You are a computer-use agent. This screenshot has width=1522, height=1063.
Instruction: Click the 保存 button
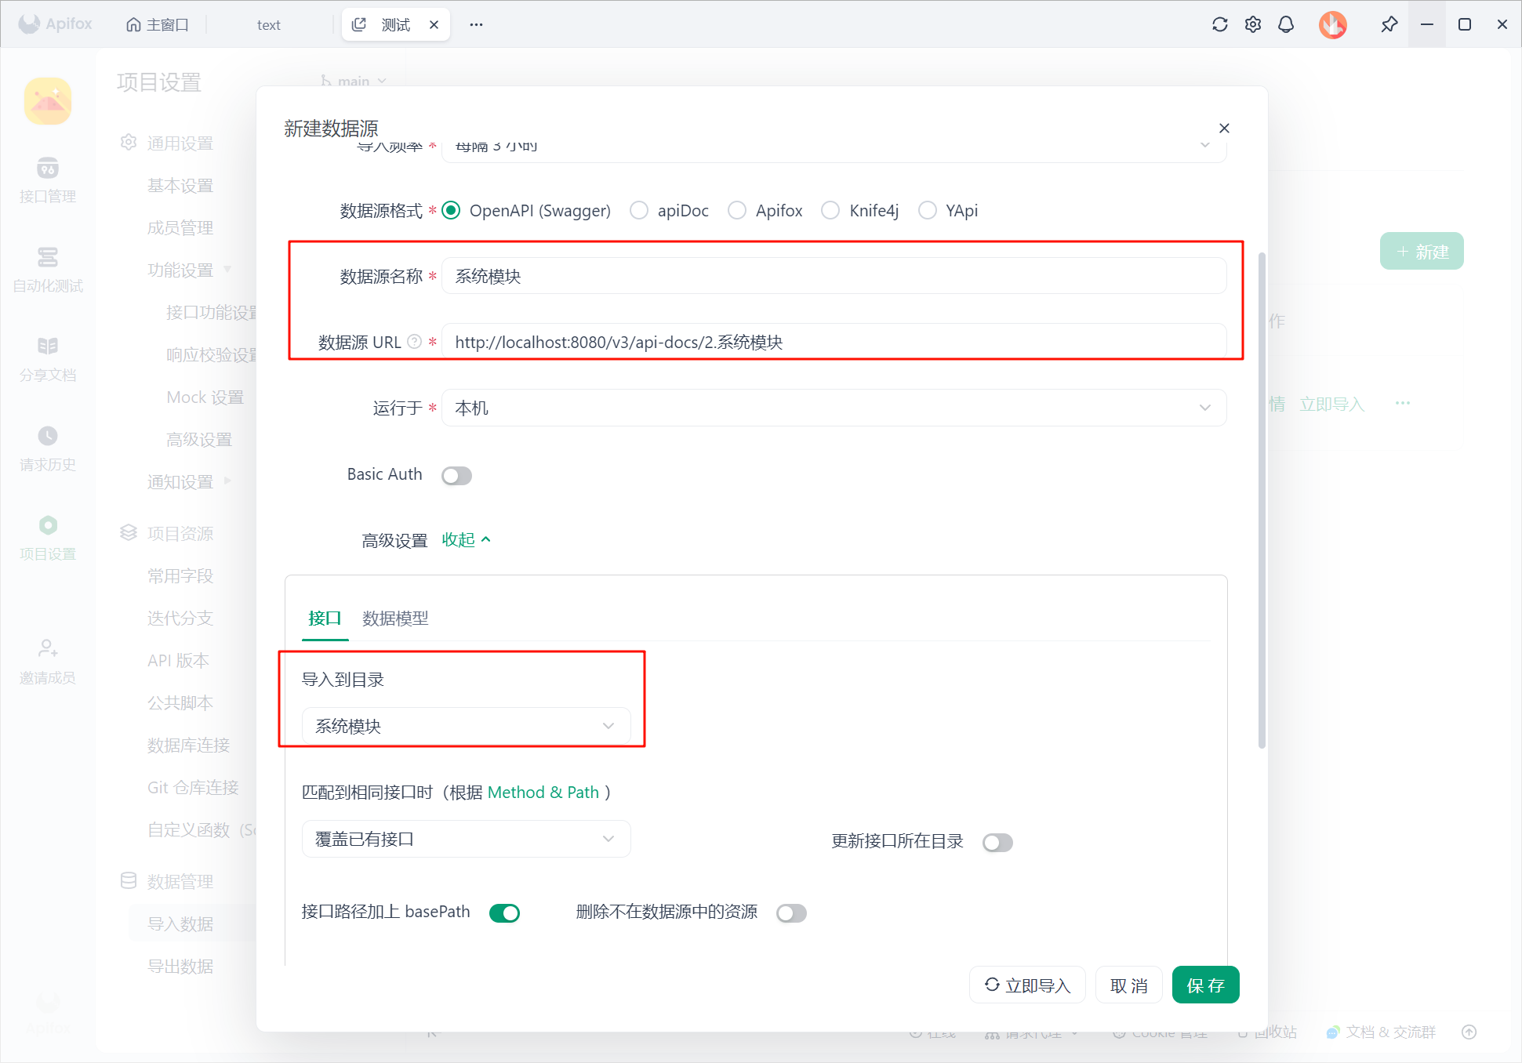[x=1205, y=985]
